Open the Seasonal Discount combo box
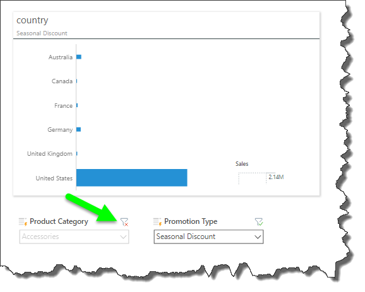This screenshot has height=292, width=365. point(208,237)
